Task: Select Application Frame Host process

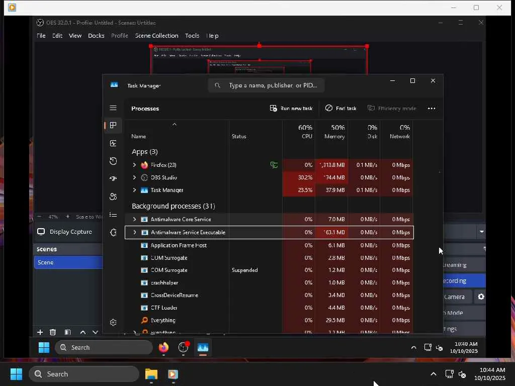Action: pos(269,245)
